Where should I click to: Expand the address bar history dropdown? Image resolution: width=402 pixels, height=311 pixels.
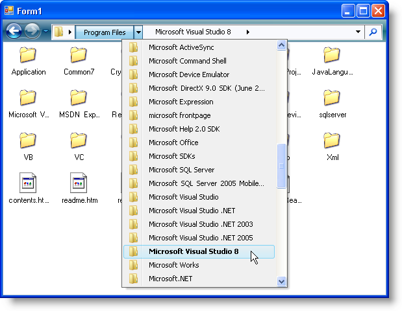pos(358,32)
